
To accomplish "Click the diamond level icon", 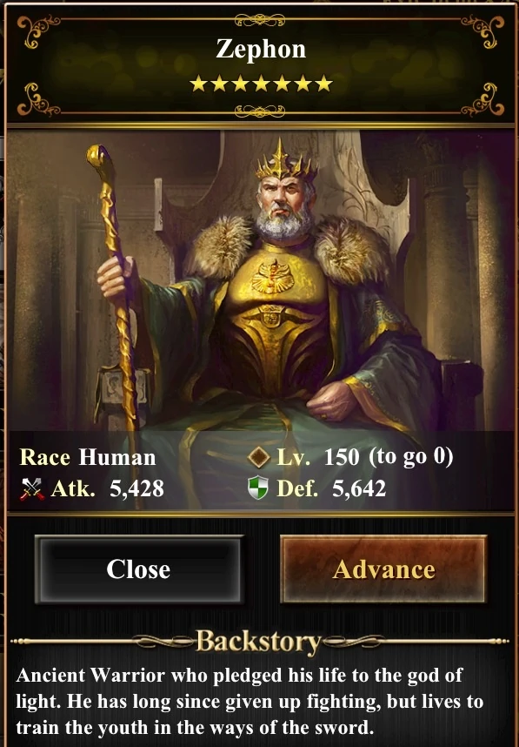I will [259, 457].
